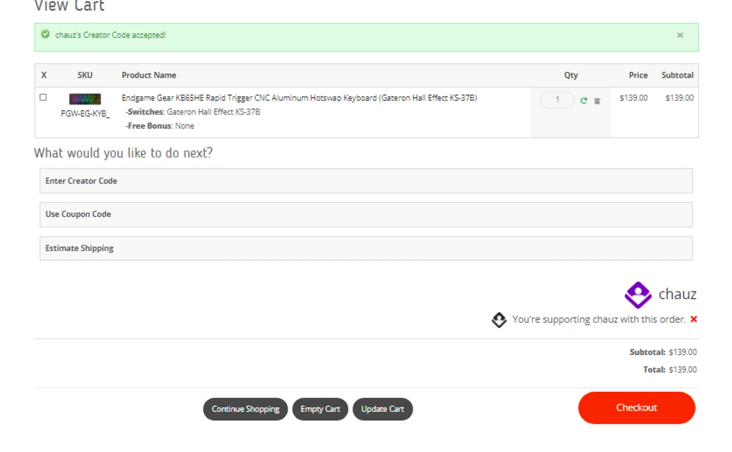This screenshot has width=732, height=452.
Task: Click the Switches option text line
Action: point(193,112)
